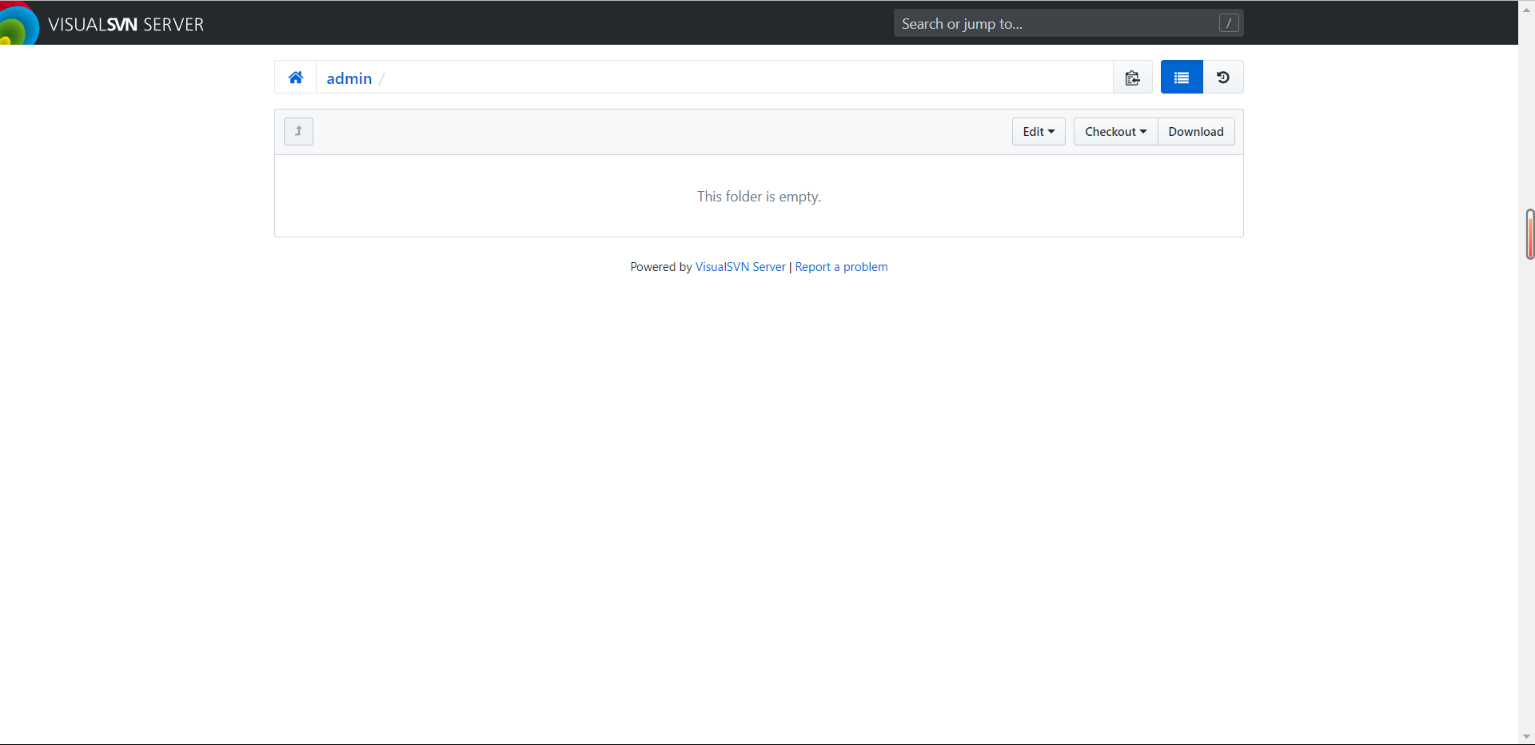This screenshot has width=1535, height=745.
Task: Click the copy URL clipboard icon
Action: 1132,78
